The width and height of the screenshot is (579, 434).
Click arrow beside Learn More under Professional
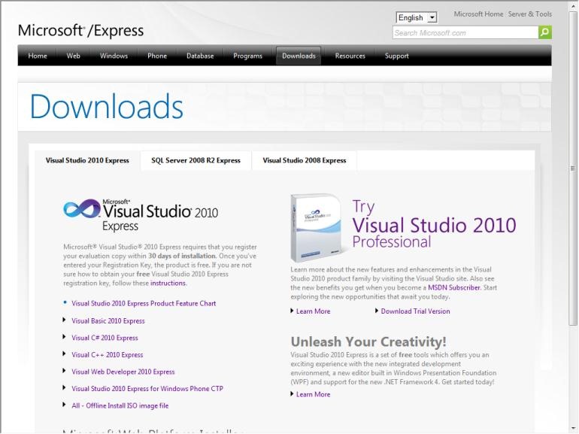(x=292, y=311)
